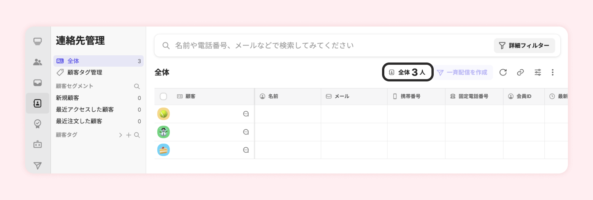Open the column settings sliders icon
The image size is (593, 200).
pyautogui.click(x=538, y=72)
